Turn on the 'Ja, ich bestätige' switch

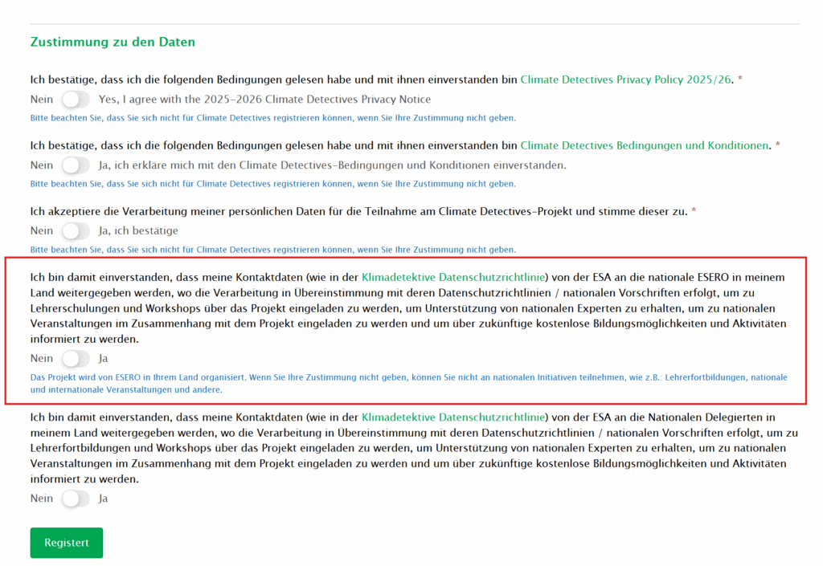tap(75, 231)
